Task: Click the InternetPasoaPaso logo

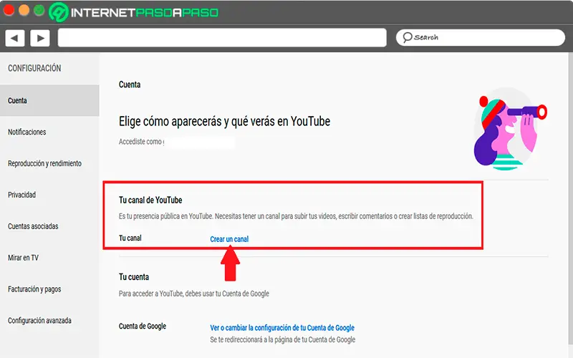Action: tap(134, 12)
